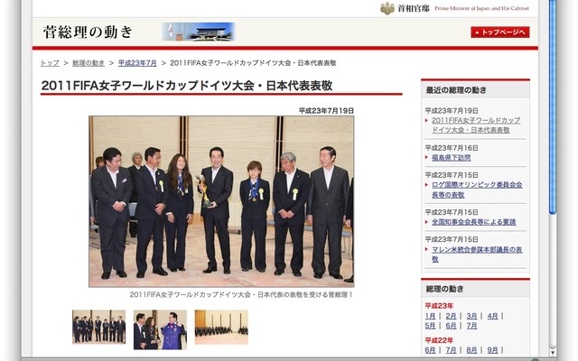This screenshot has height=361, width=578.
Task: Select 8月 under 平成22年
Action: tap(471, 350)
